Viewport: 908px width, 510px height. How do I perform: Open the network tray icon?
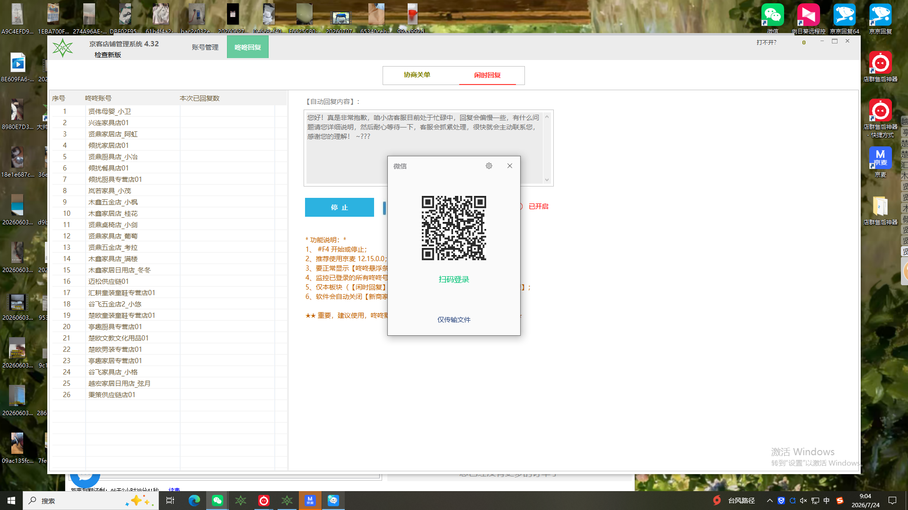pos(815,501)
